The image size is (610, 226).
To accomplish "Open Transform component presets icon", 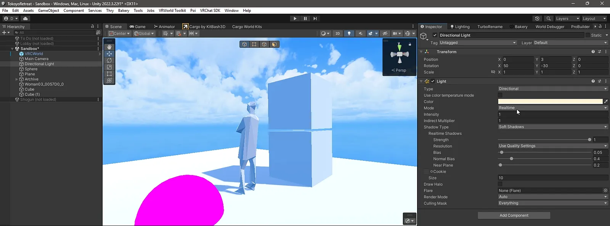I will [x=599, y=51].
